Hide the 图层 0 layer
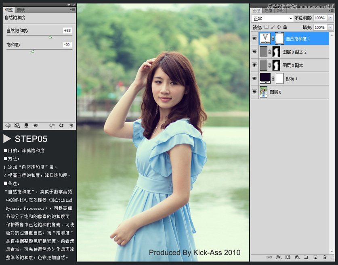 254,92
